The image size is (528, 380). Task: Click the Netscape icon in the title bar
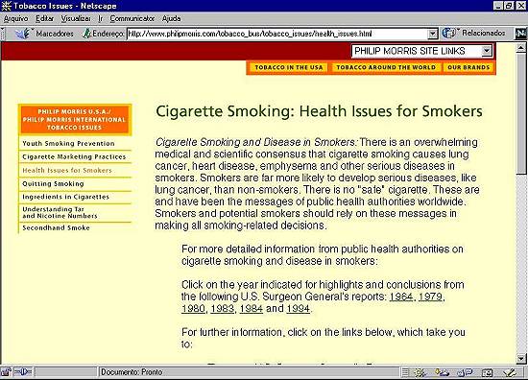6,6
